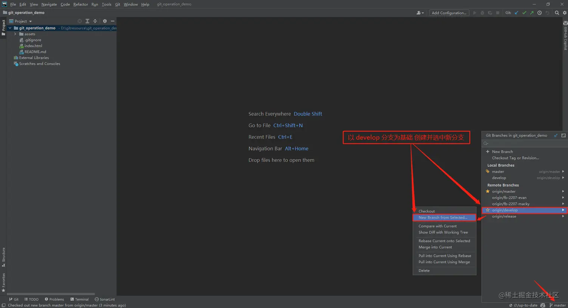Image resolution: width=568 pixels, height=308 pixels.
Task: Click the Run with Coverage icon
Action: pyautogui.click(x=490, y=13)
